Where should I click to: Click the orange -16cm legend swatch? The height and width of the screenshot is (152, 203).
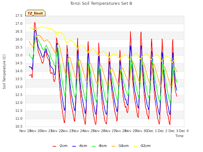pos(114,146)
